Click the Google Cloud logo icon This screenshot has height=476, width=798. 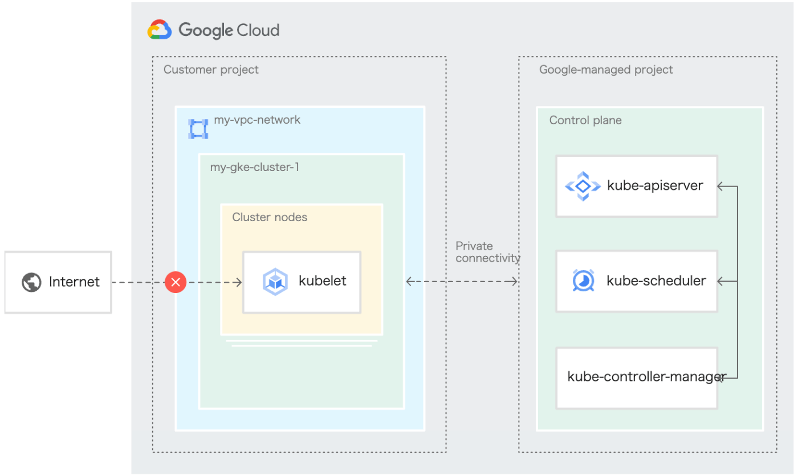click(160, 30)
